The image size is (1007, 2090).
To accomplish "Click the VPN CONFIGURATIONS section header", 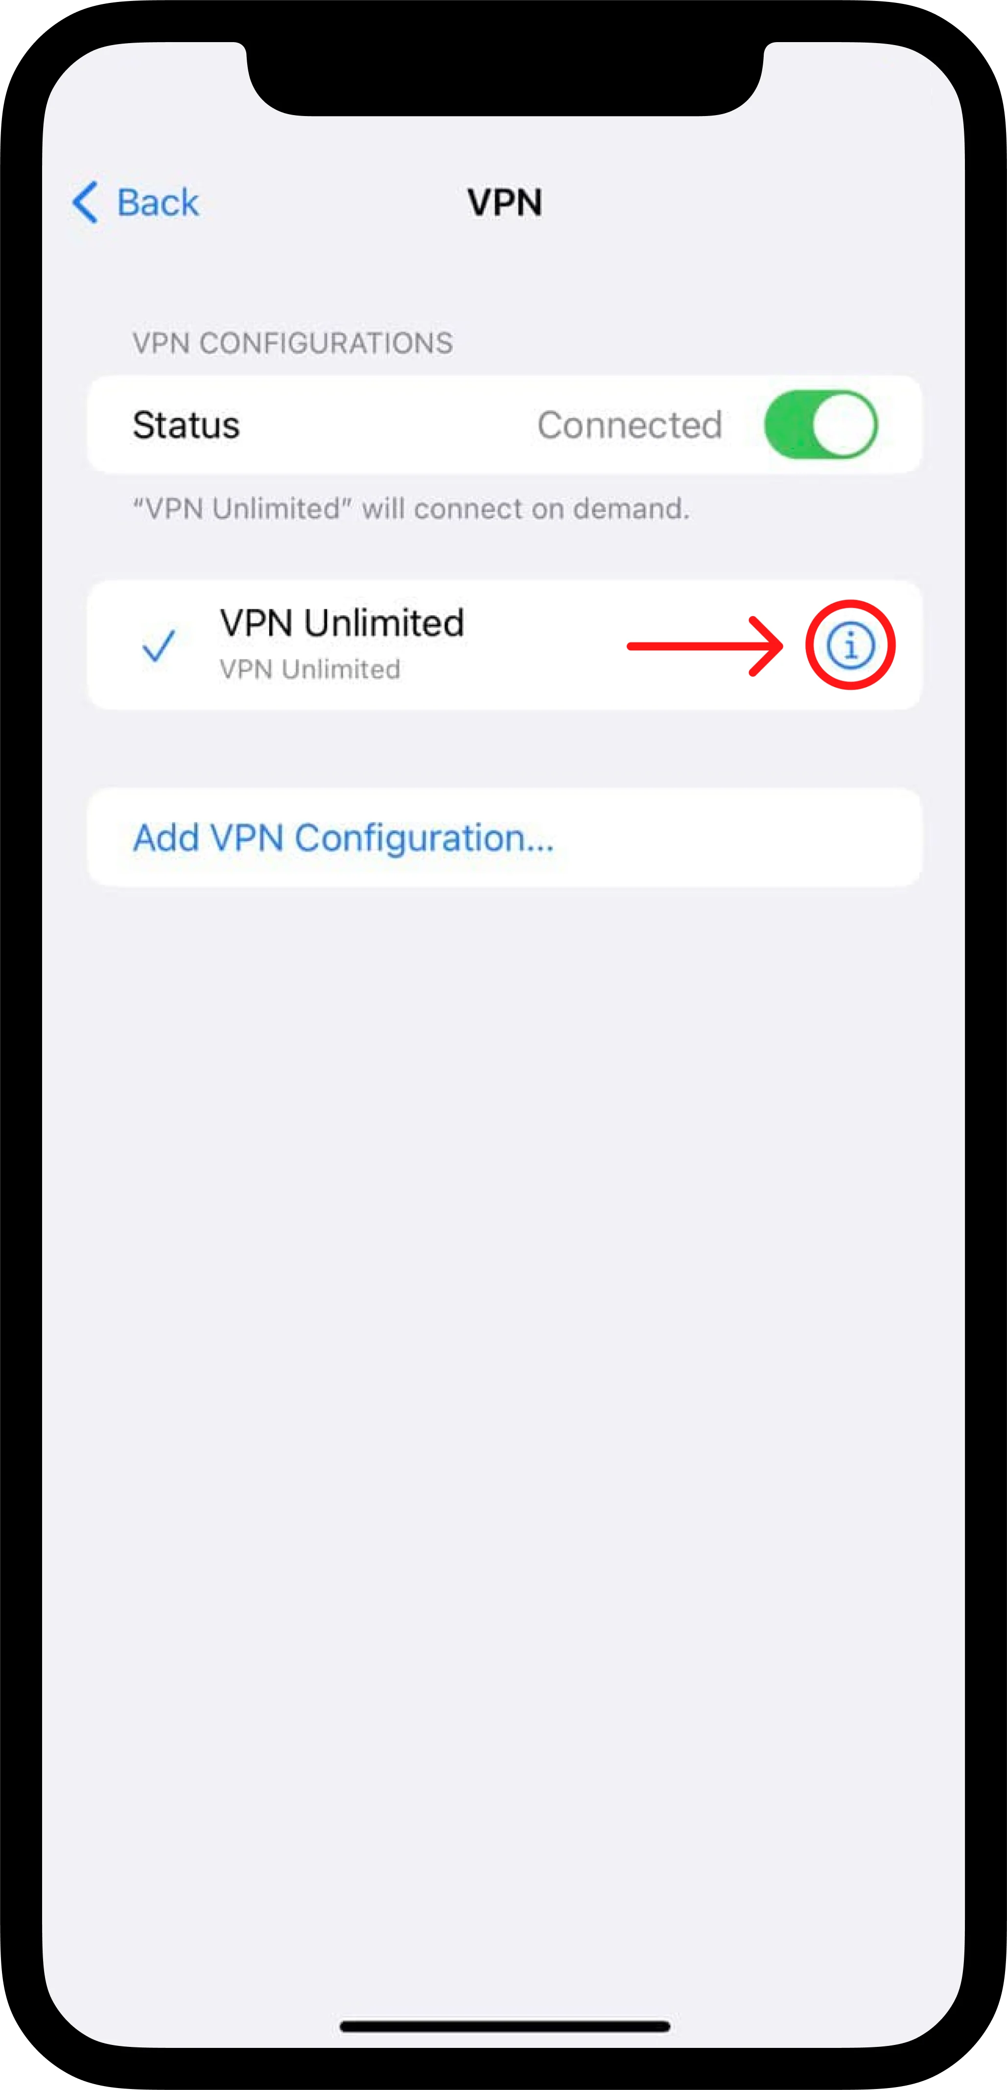I will point(293,343).
